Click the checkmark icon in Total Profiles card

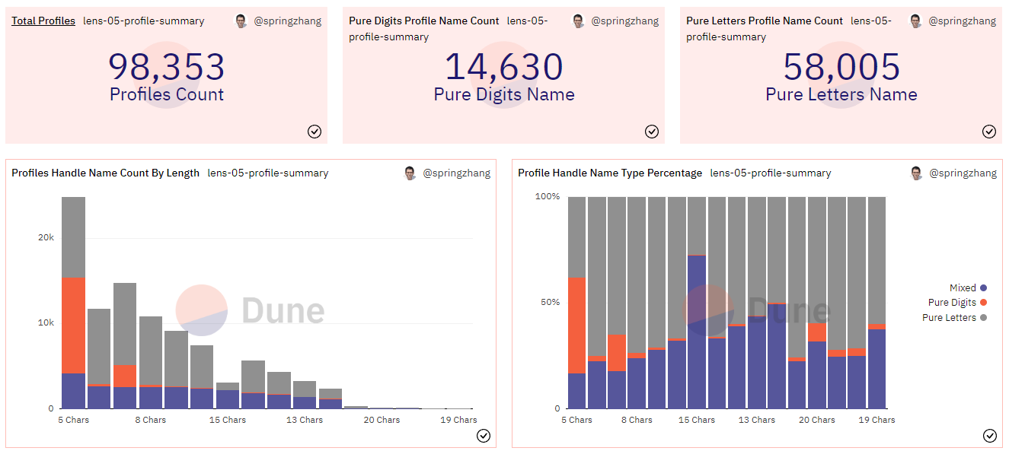point(315,132)
